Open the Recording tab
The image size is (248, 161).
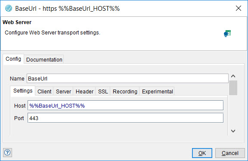(x=125, y=91)
